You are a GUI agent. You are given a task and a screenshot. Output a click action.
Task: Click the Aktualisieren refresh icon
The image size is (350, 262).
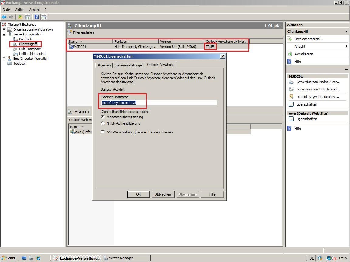[290, 54]
